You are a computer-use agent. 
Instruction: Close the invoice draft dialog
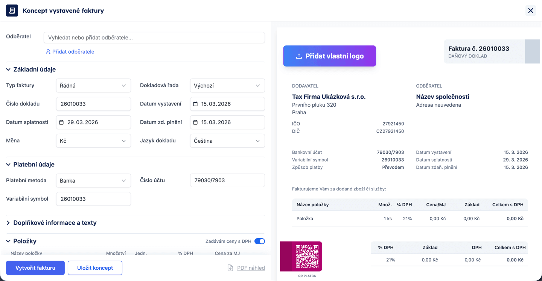(x=531, y=11)
